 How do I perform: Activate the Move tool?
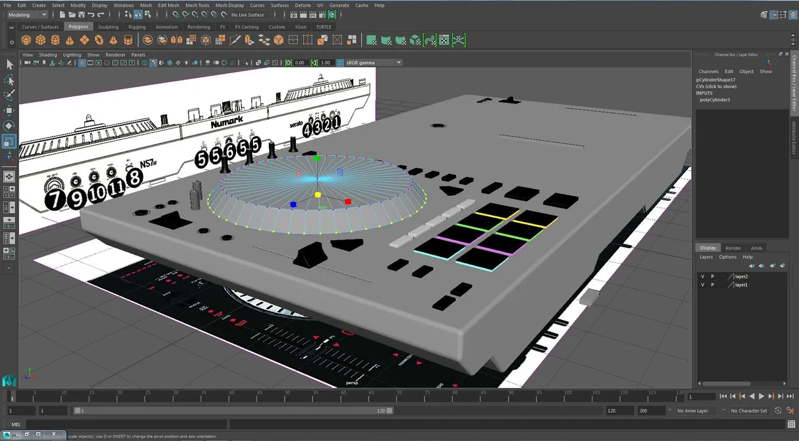coord(9,111)
